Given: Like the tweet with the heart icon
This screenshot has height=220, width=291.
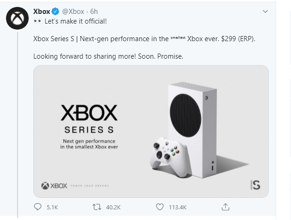Looking at the screenshot, I should coord(160,207).
